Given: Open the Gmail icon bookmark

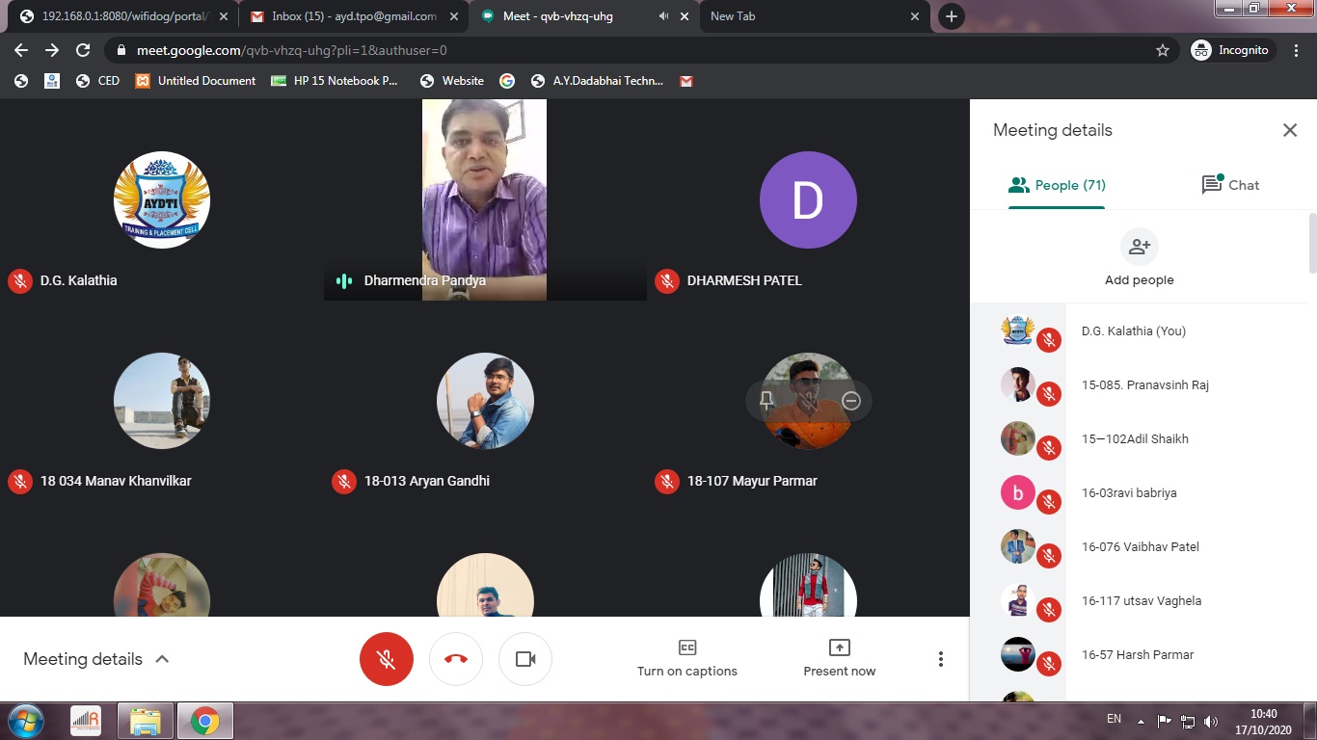Looking at the screenshot, I should click(x=686, y=81).
